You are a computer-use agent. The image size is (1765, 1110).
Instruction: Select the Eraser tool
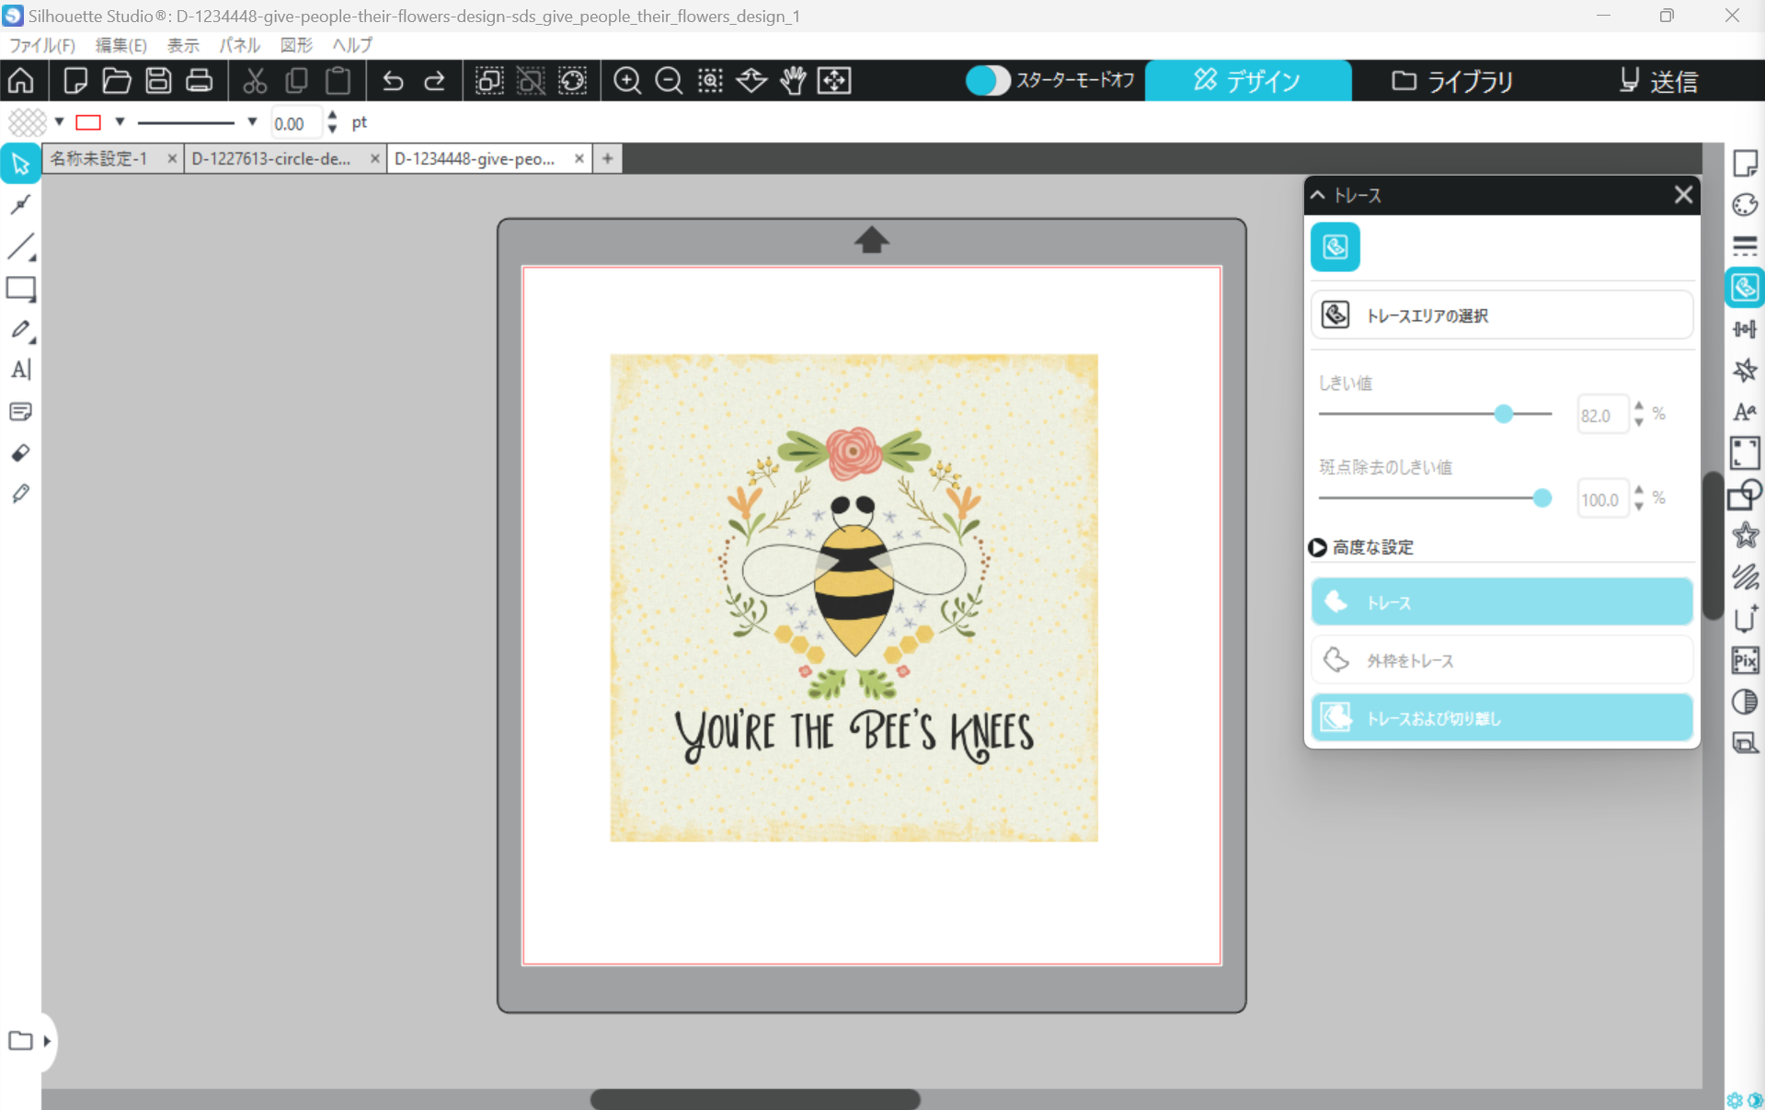(x=20, y=452)
